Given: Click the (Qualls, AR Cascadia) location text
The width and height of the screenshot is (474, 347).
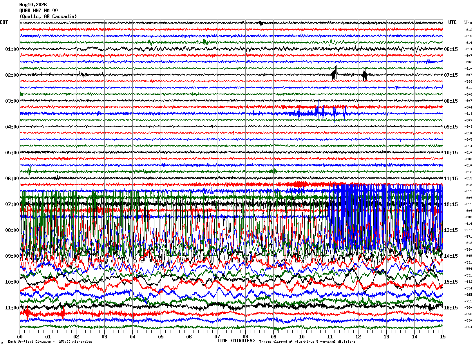Looking at the screenshot, I should point(48,16).
